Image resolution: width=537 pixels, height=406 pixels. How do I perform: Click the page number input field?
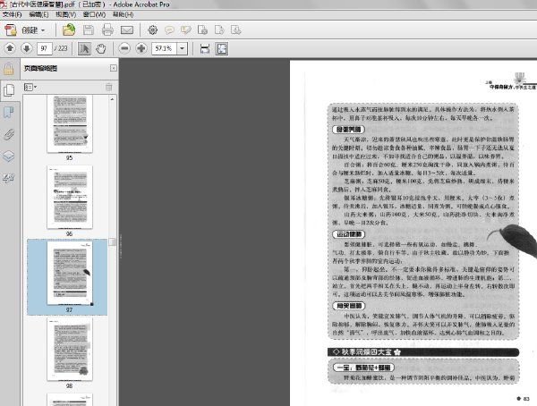(43, 48)
